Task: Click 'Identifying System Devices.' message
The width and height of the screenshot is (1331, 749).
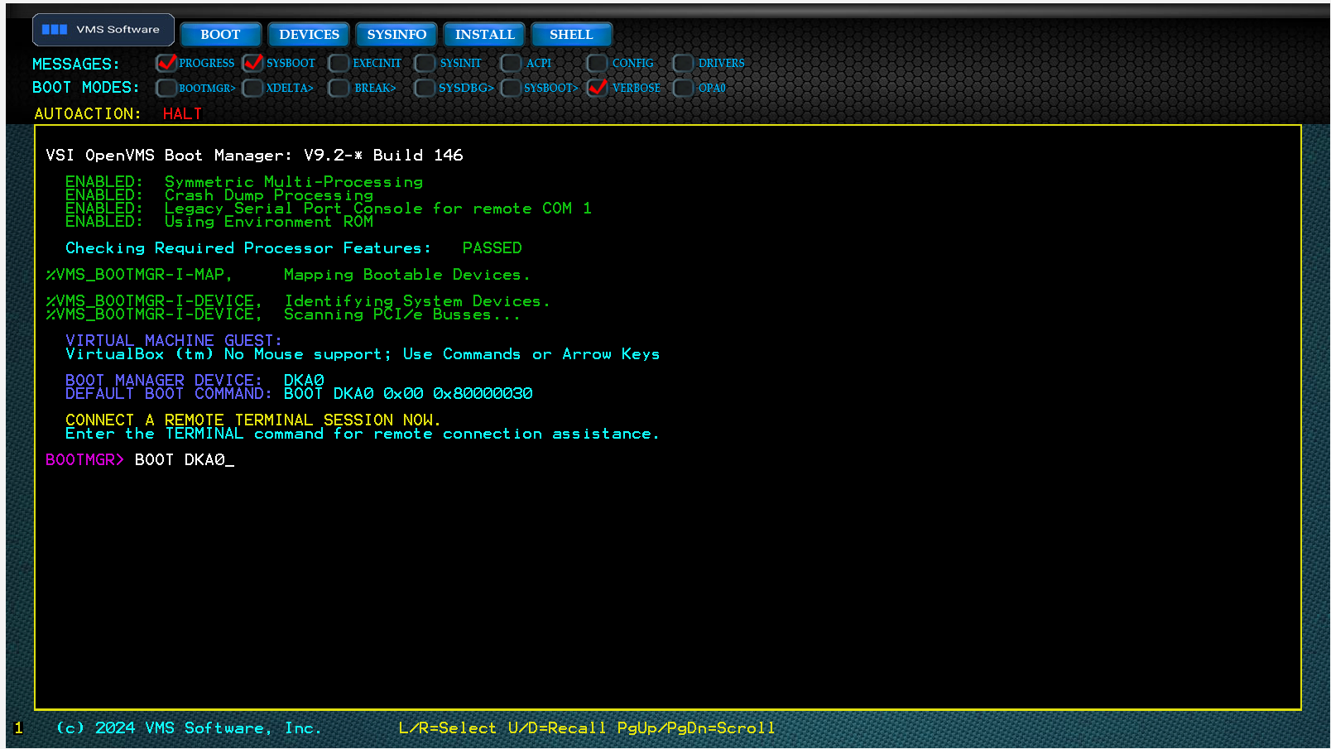Action: coord(417,301)
